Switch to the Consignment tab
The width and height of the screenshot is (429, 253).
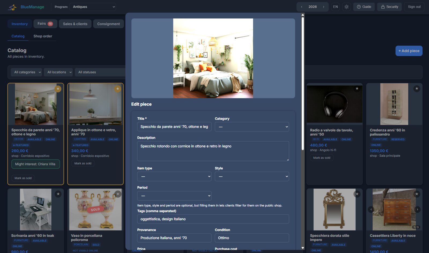[108, 24]
